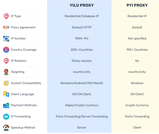159x134 pixels.
Task: Click the System Compatibility gear icon
Action: 6,83
